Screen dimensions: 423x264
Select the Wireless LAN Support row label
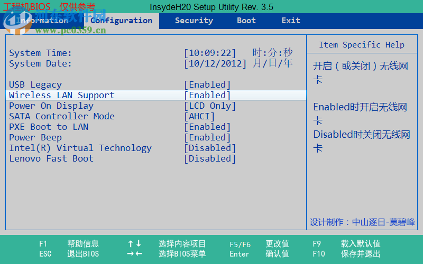pyautogui.click(x=62, y=96)
